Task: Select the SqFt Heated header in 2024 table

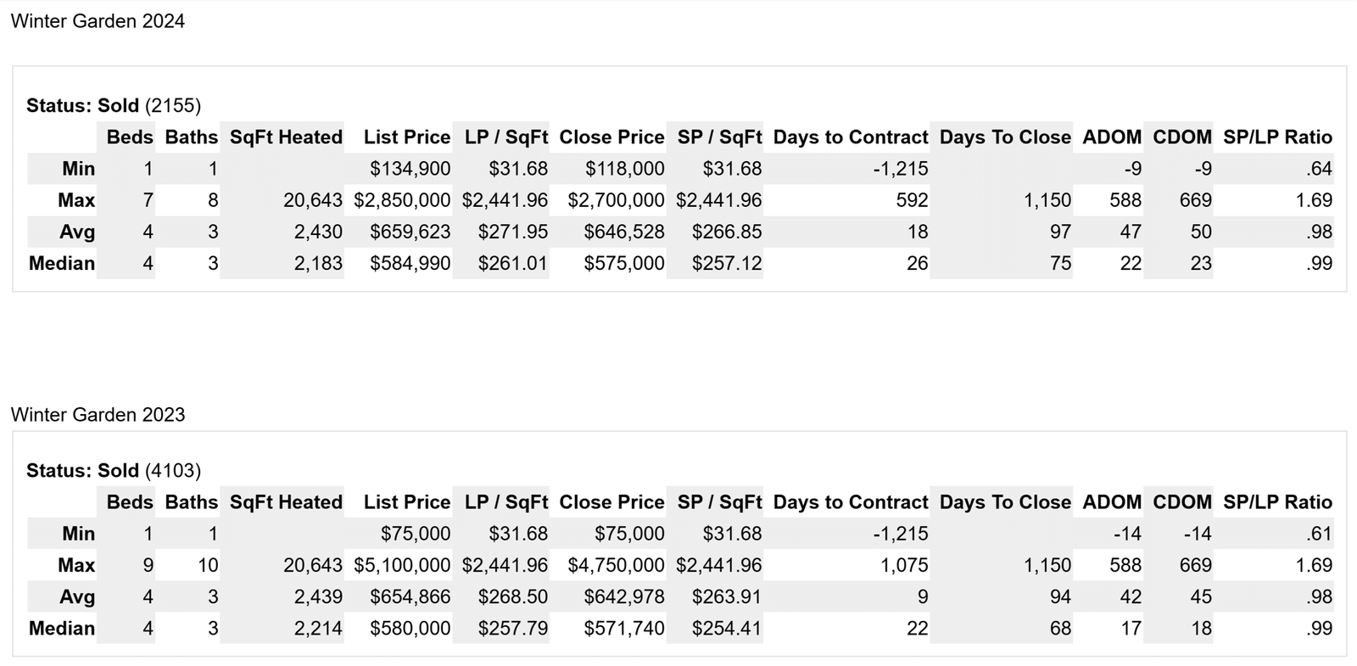Action: coord(286,137)
